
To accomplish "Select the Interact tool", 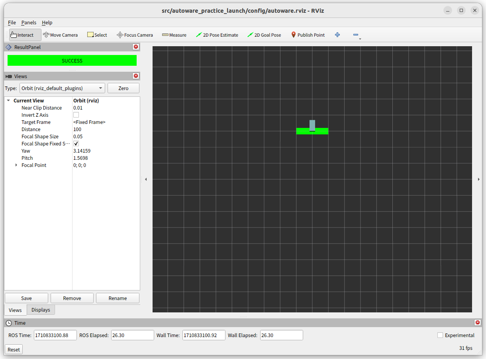I will pyautogui.click(x=25, y=35).
